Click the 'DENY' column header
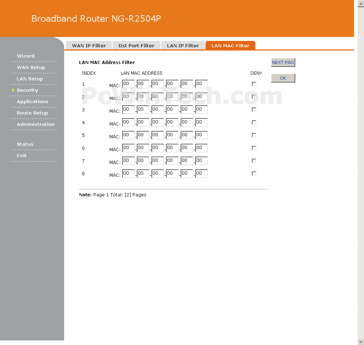This screenshot has height=345, width=364. (x=256, y=73)
